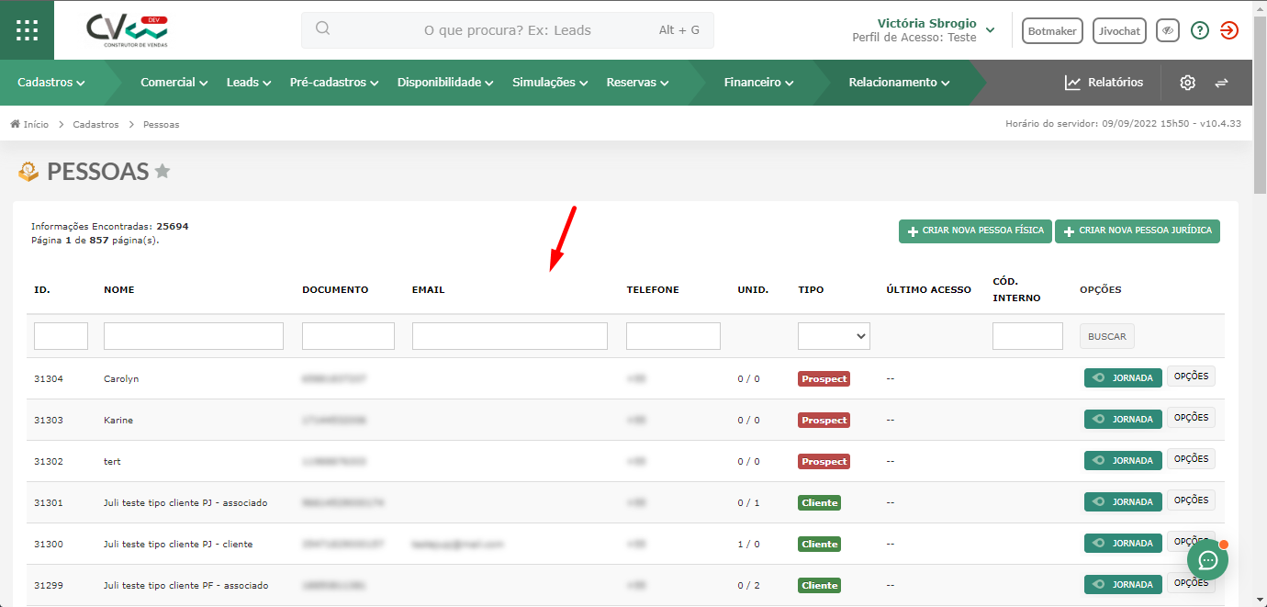Click the search magnifier icon
The height and width of the screenshot is (607, 1267).
(322, 28)
